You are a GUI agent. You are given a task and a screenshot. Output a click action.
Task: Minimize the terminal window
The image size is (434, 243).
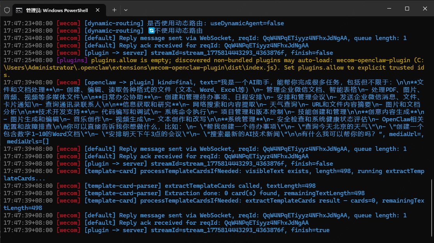coord(389,9)
